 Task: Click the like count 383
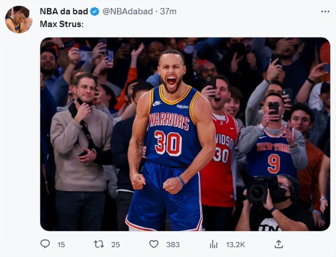173,244
